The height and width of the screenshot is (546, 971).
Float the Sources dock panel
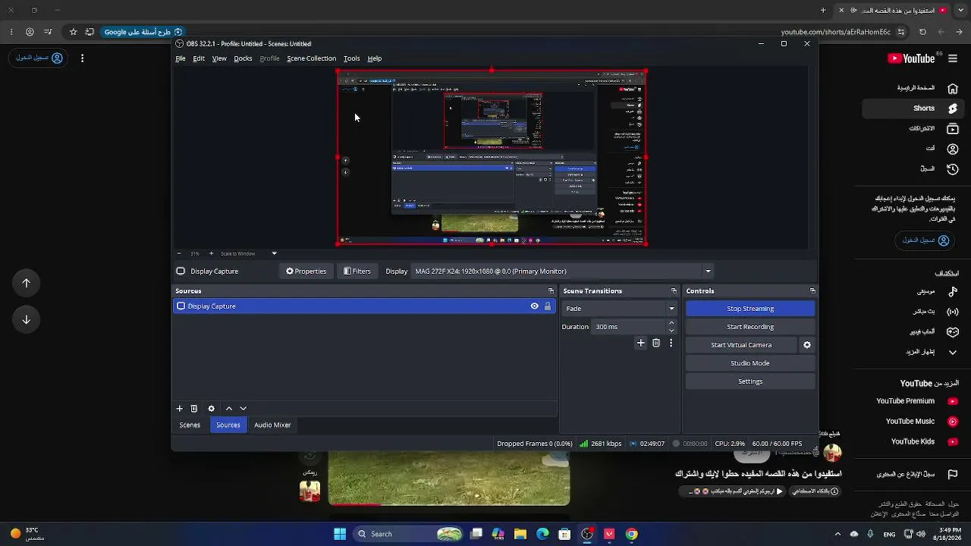pyautogui.click(x=551, y=291)
